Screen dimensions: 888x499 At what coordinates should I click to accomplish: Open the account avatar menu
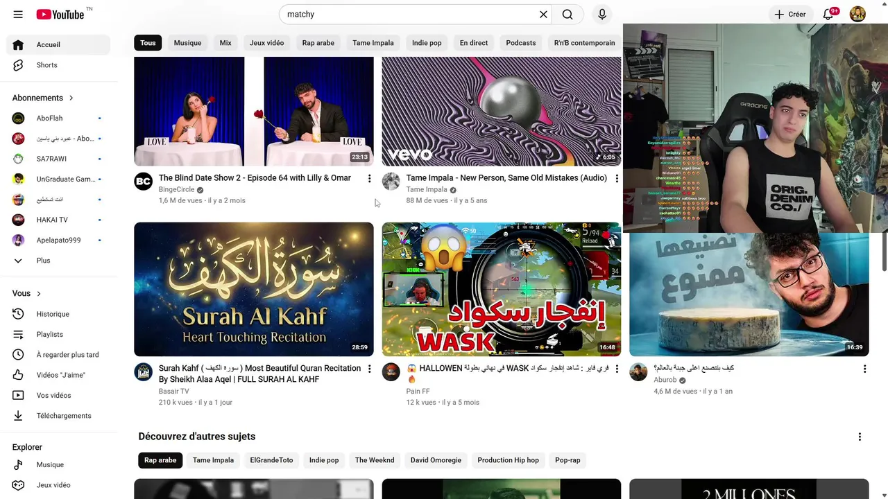[x=858, y=15]
